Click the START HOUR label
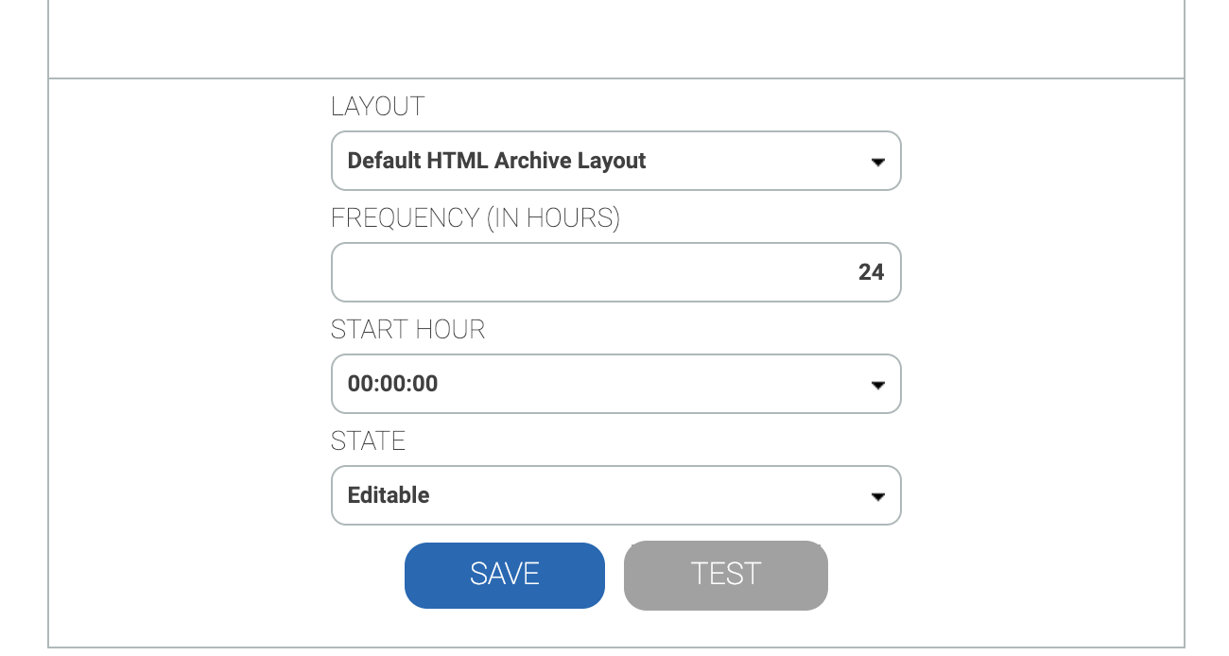This screenshot has width=1229, height=656. [407, 330]
